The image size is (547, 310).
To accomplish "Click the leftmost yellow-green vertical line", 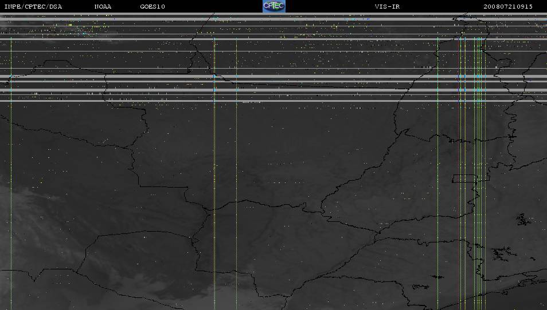I will coord(11,174).
